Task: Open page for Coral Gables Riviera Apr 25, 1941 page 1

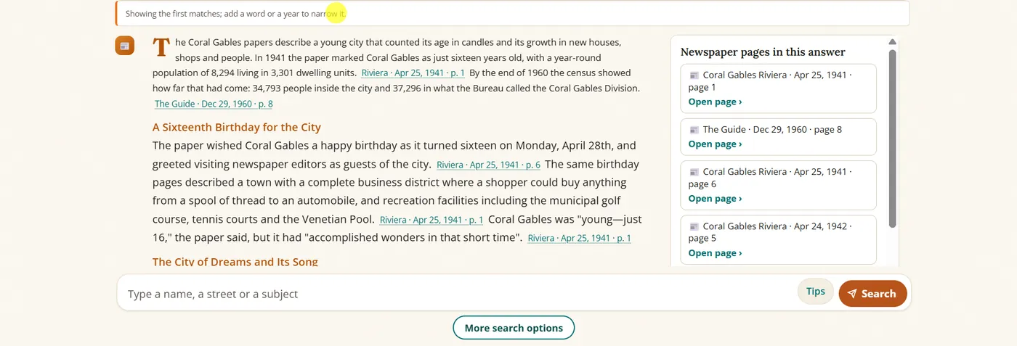Action: (x=715, y=102)
